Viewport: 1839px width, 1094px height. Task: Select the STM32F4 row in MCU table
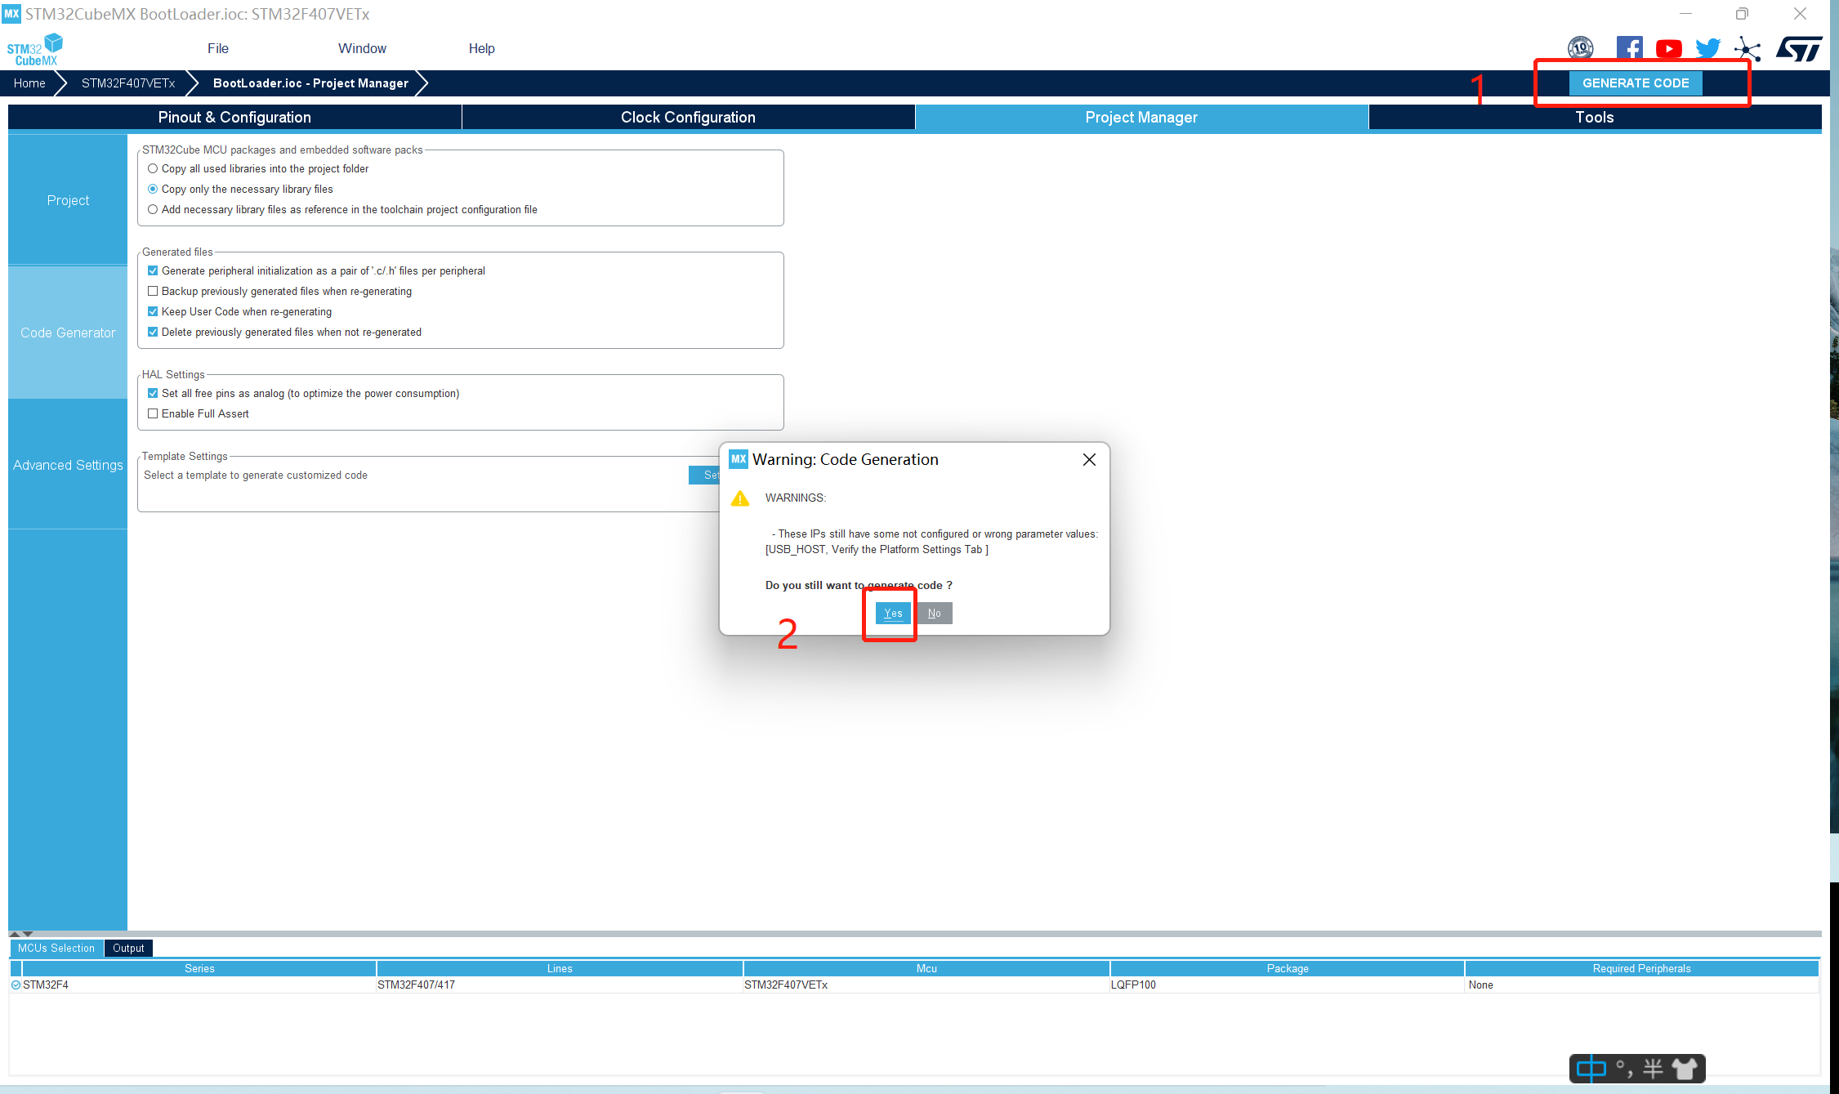tap(46, 985)
